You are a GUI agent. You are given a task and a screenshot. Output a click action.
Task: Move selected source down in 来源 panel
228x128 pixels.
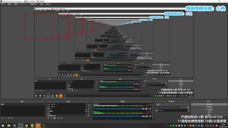[61, 118]
